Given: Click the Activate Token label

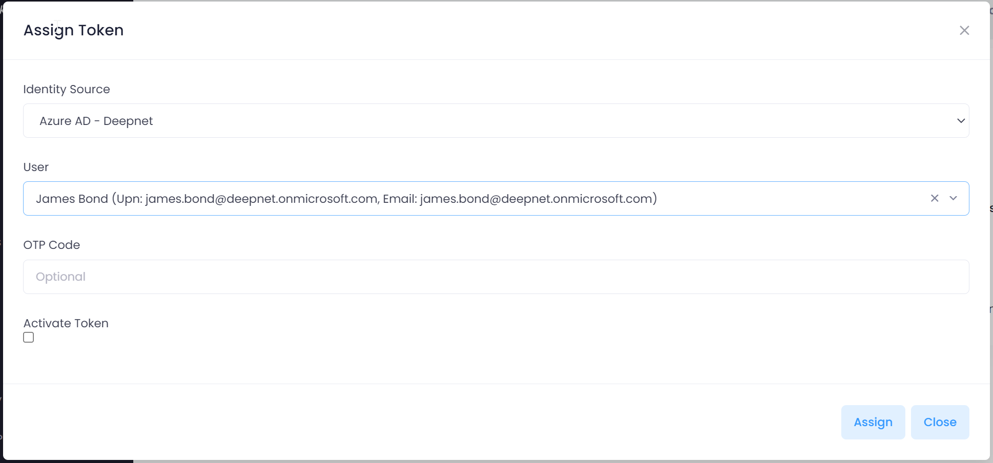Looking at the screenshot, I should pos(66,323).
